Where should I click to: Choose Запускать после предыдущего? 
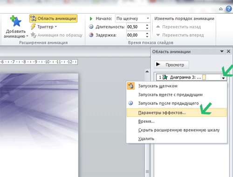[x=177, y=103]
